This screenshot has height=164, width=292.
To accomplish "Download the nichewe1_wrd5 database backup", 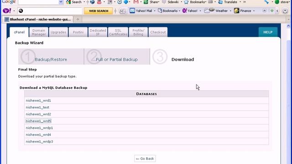I will pyautogui.click(x=38, y=121).
